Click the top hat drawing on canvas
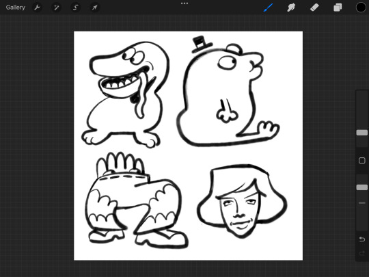The image size is (369, 277). click(x=202, y=44)
